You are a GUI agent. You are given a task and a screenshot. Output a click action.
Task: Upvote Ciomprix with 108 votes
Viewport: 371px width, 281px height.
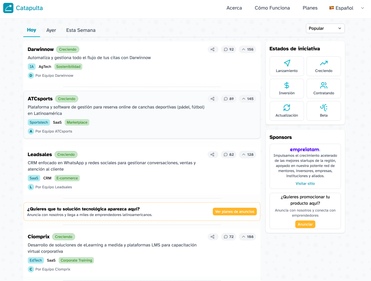click(x=248, y=237)
